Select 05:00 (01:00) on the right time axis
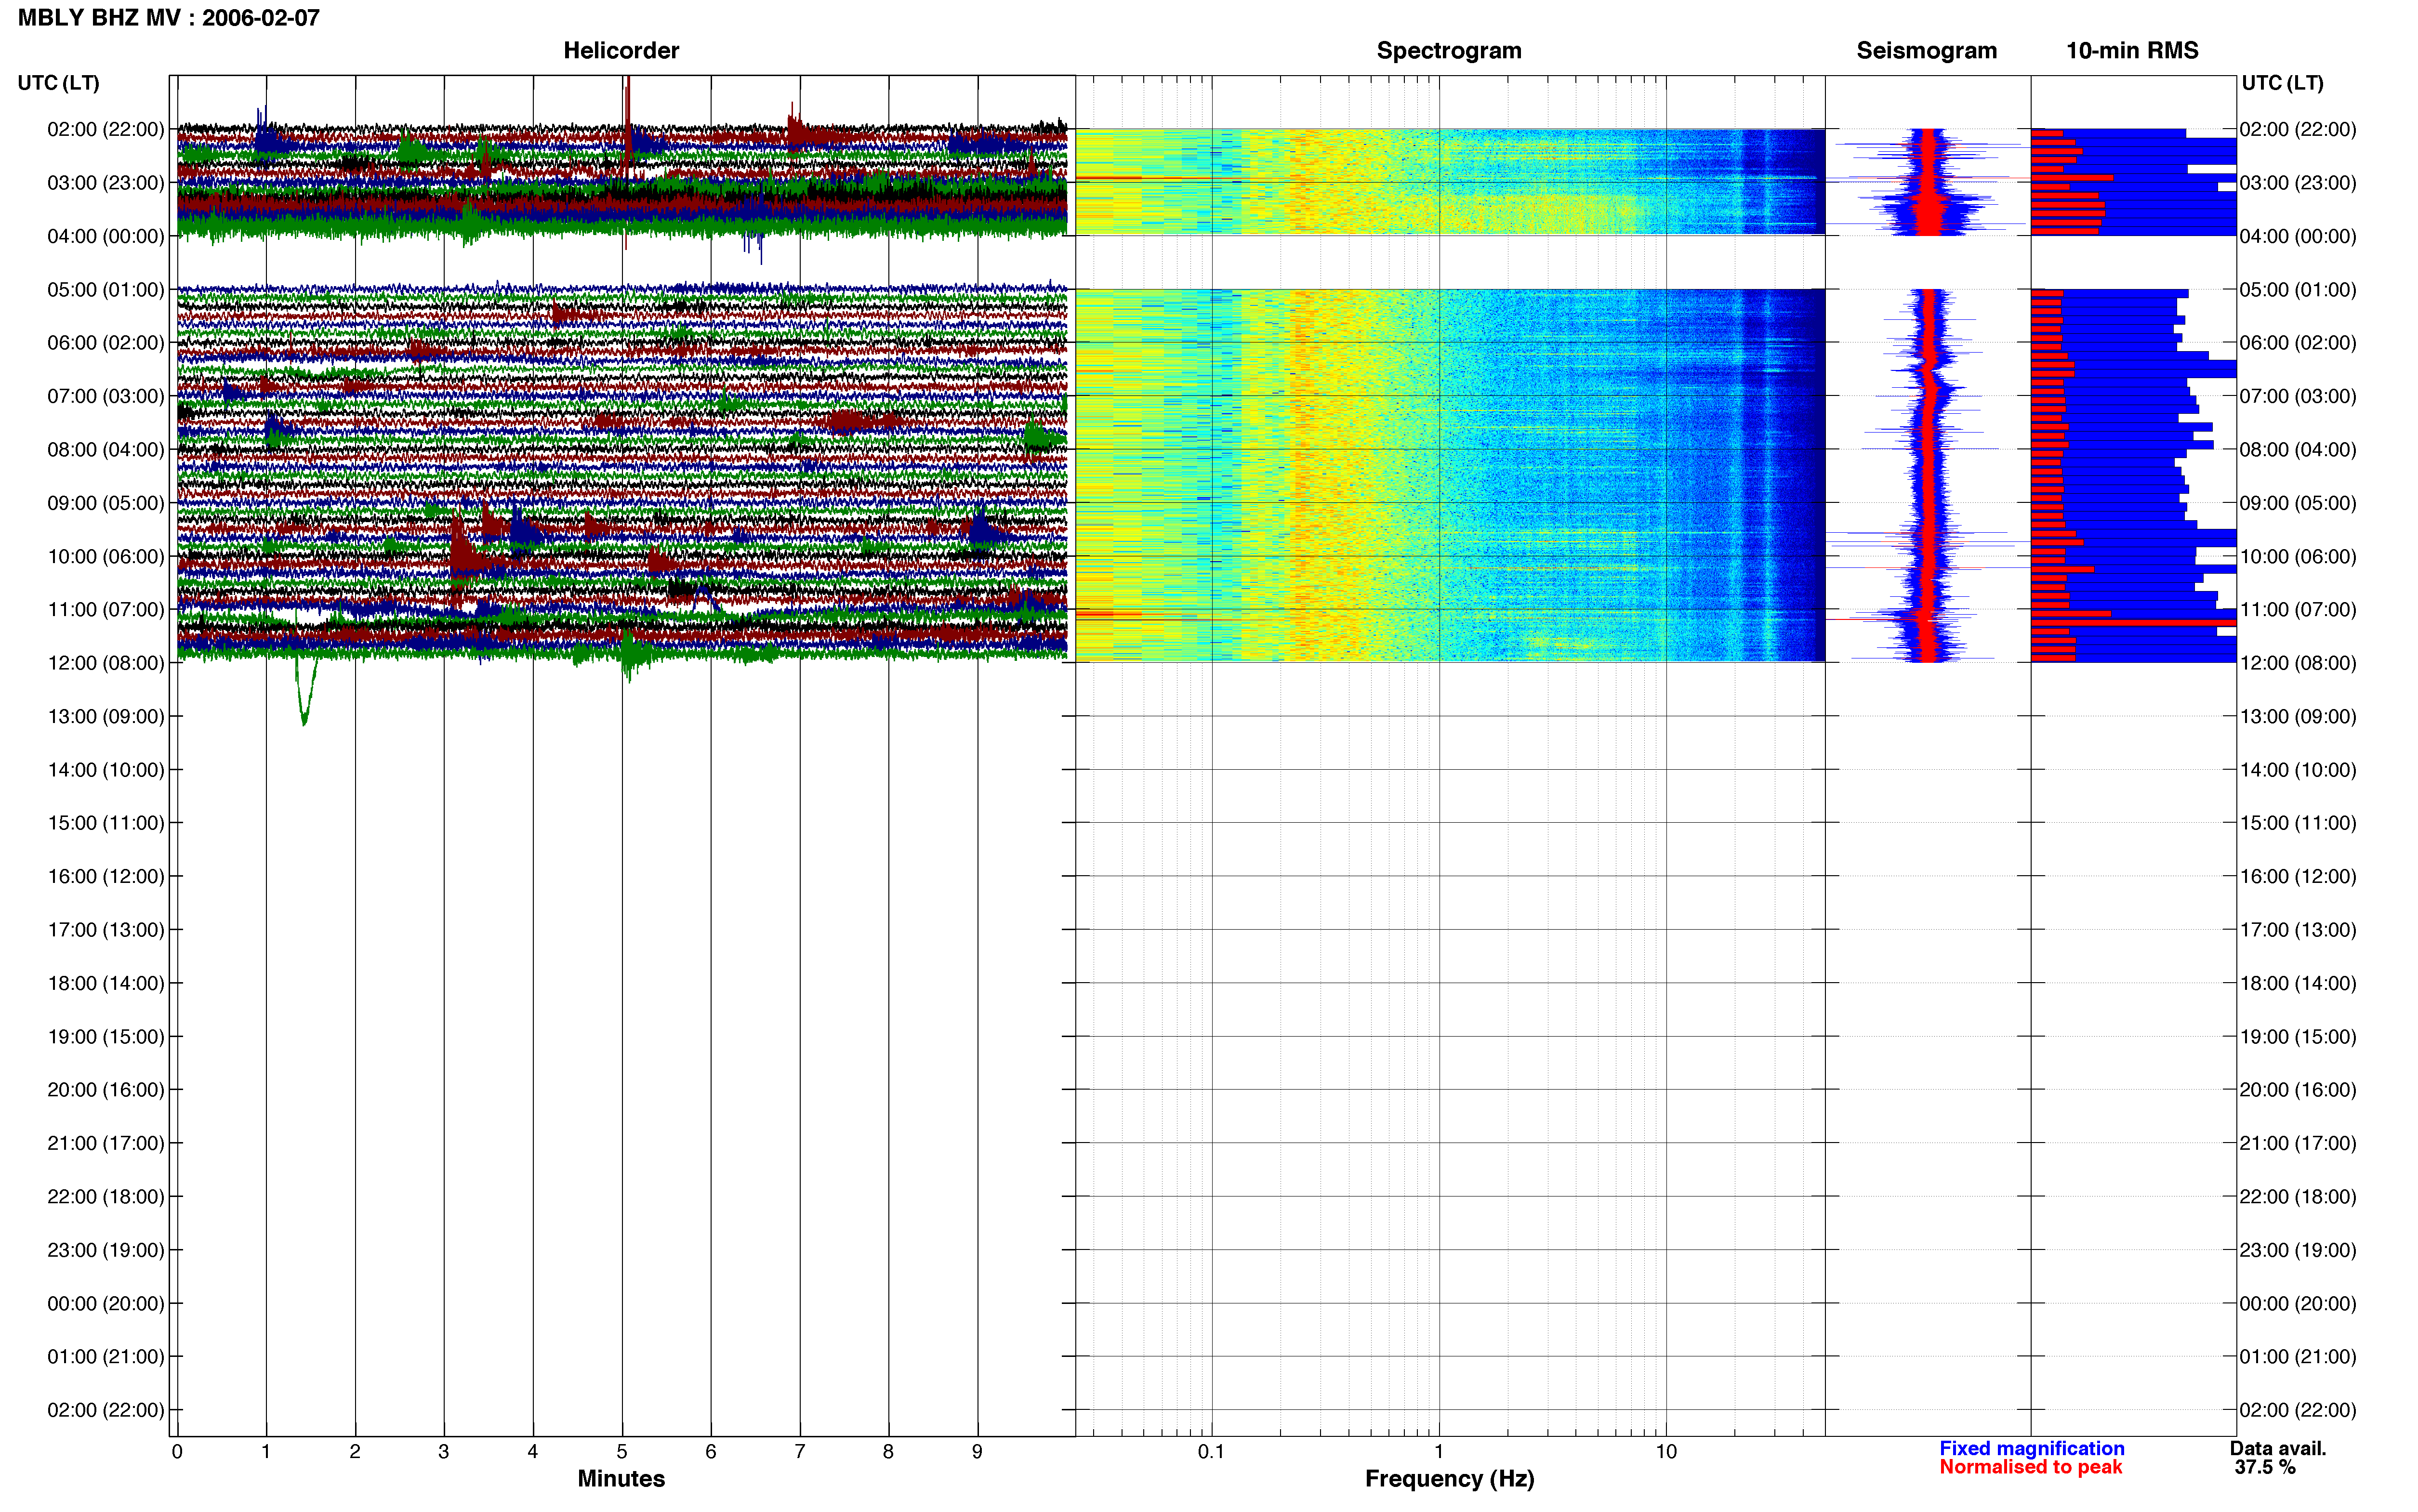 (2298, 290)
